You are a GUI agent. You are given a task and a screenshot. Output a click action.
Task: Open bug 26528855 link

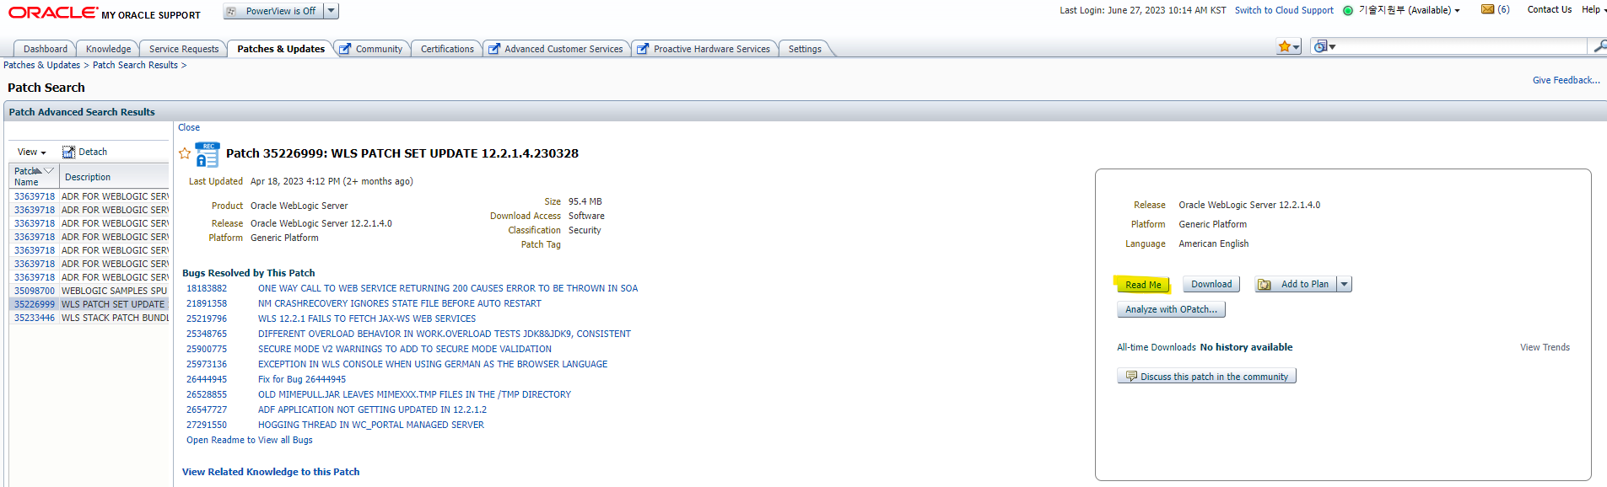tap(207, 394)
